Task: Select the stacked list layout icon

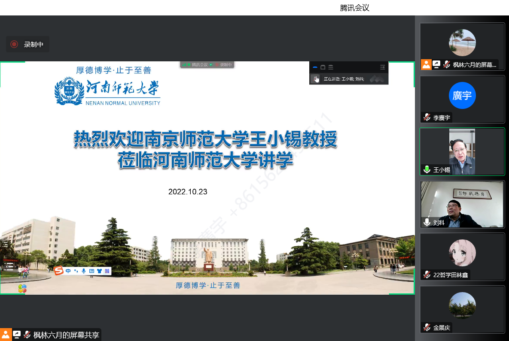Action: point(330,67)
